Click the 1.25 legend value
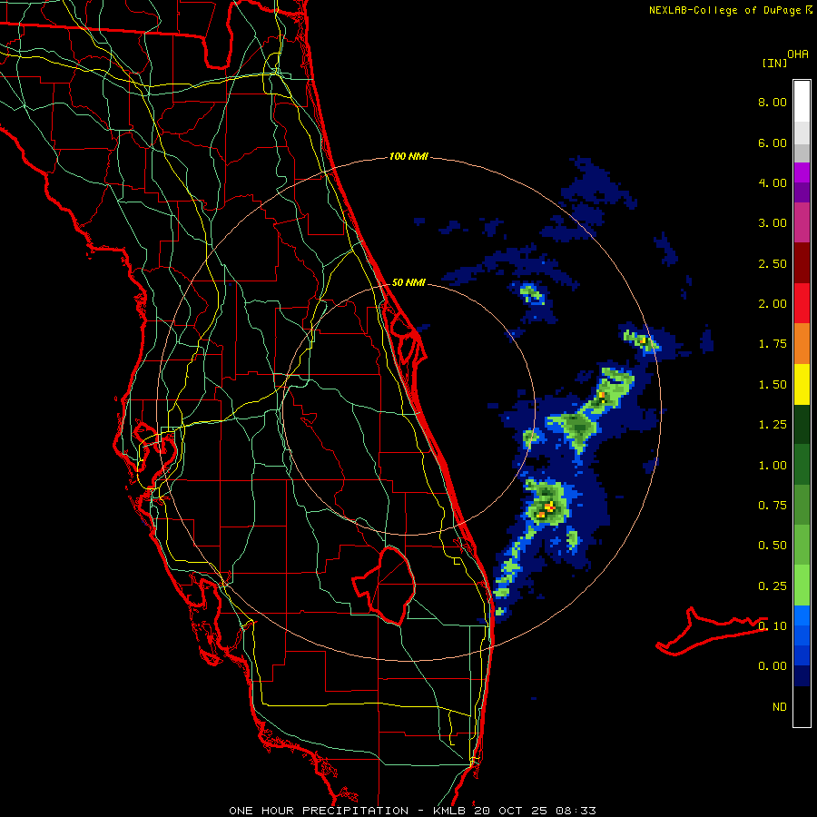The image size is (817, 817). 773,425
